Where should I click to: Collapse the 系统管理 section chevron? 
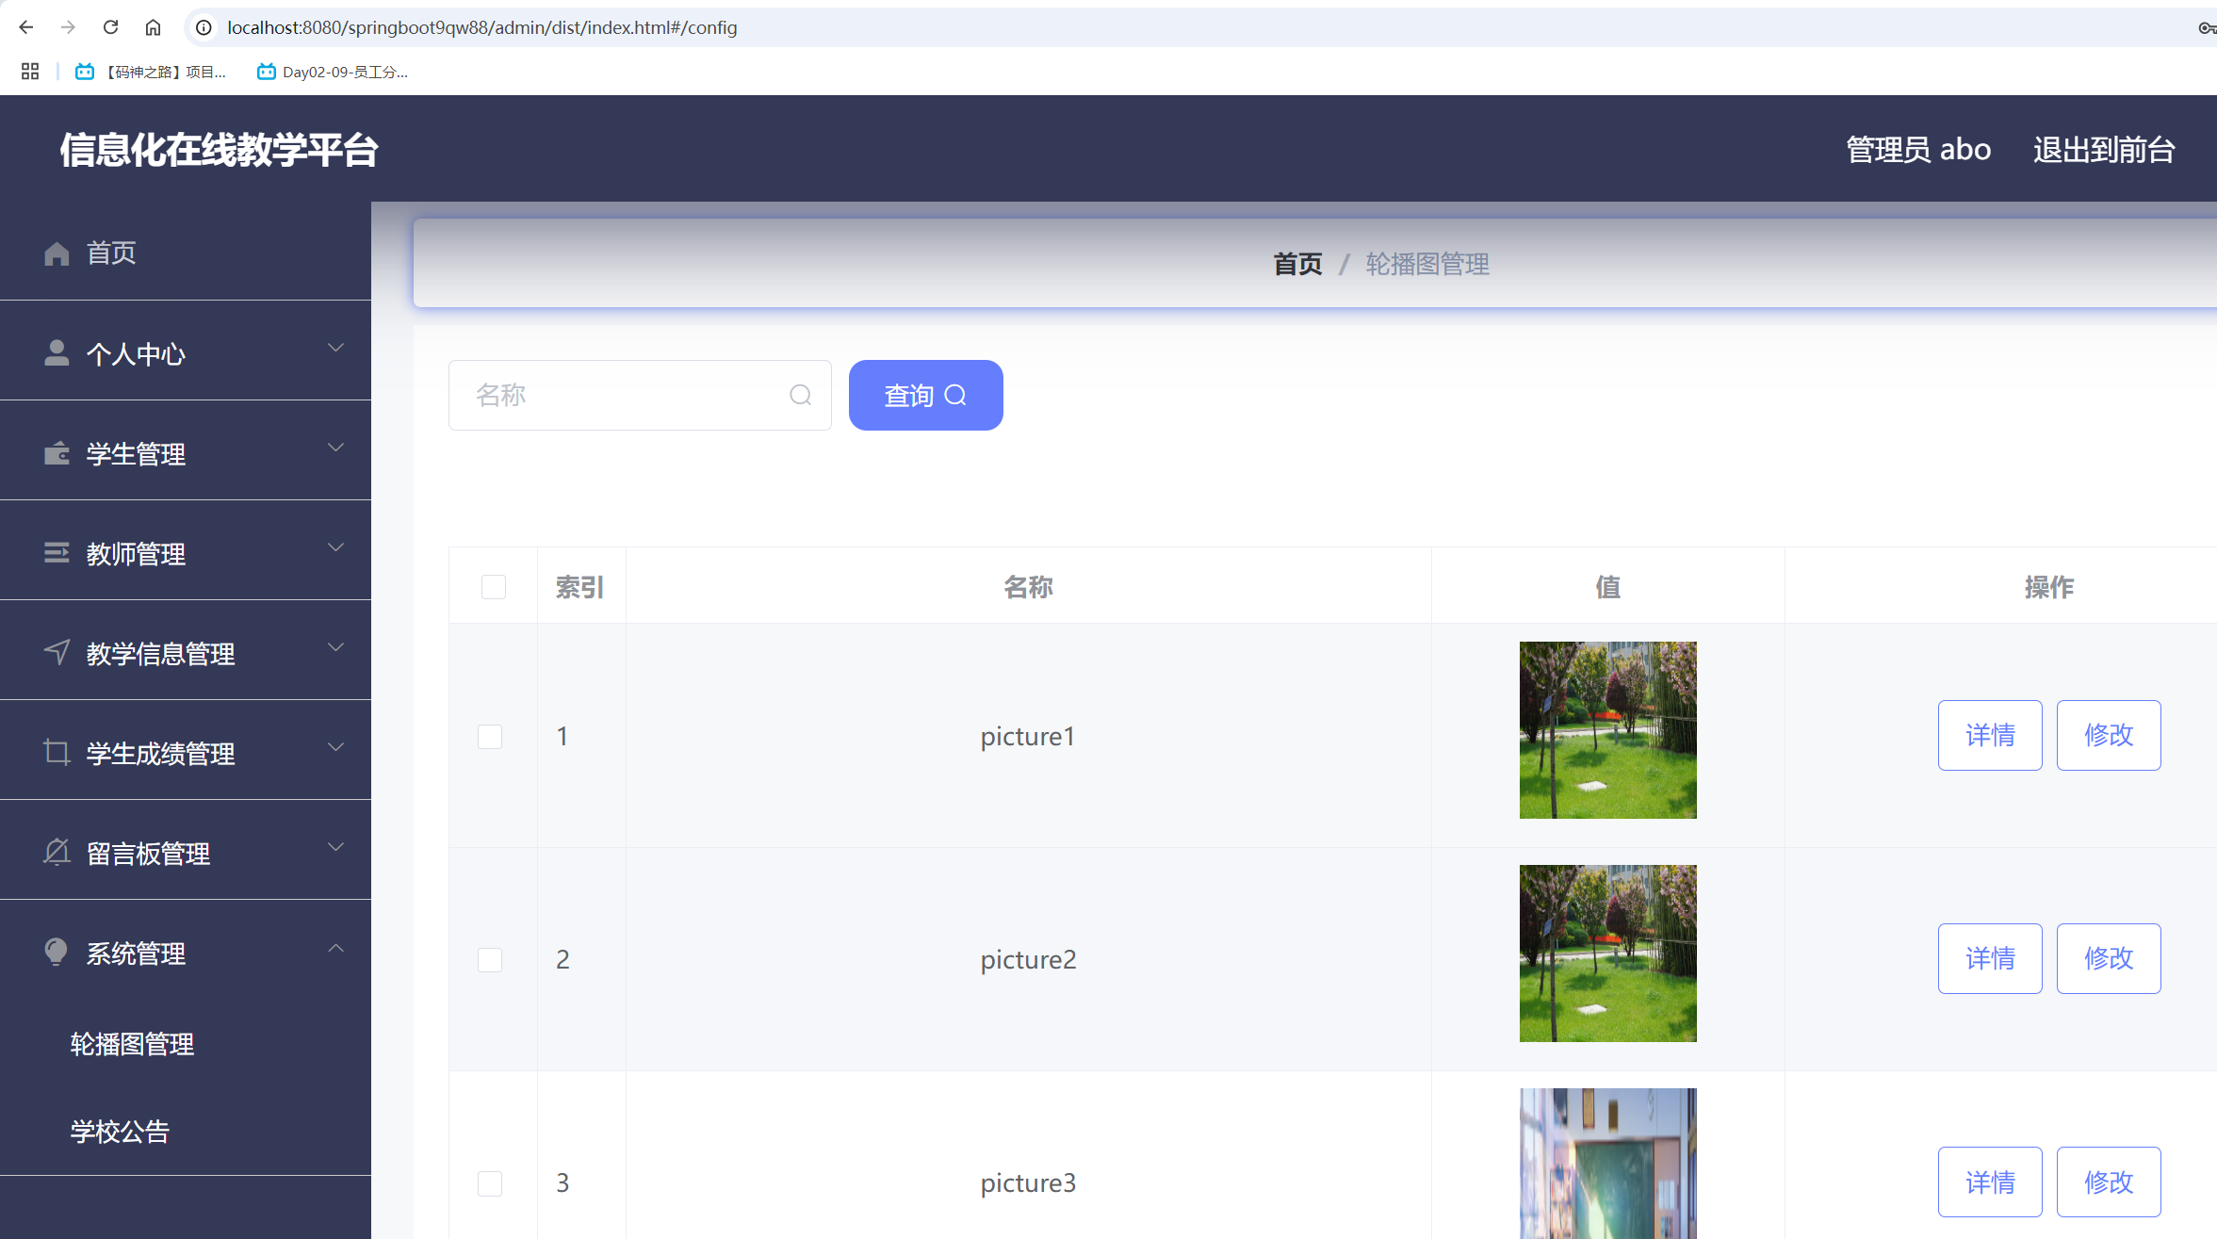pyautogui.click(x=336, y=947)
